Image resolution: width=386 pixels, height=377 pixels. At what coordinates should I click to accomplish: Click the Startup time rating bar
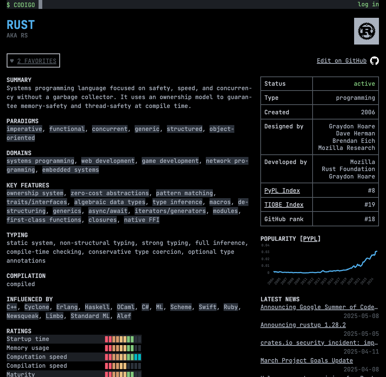coord(123,339)
